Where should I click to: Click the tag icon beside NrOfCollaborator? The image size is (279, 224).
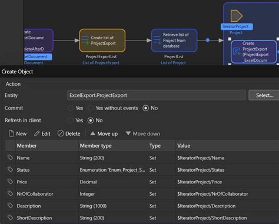(10, 193)
